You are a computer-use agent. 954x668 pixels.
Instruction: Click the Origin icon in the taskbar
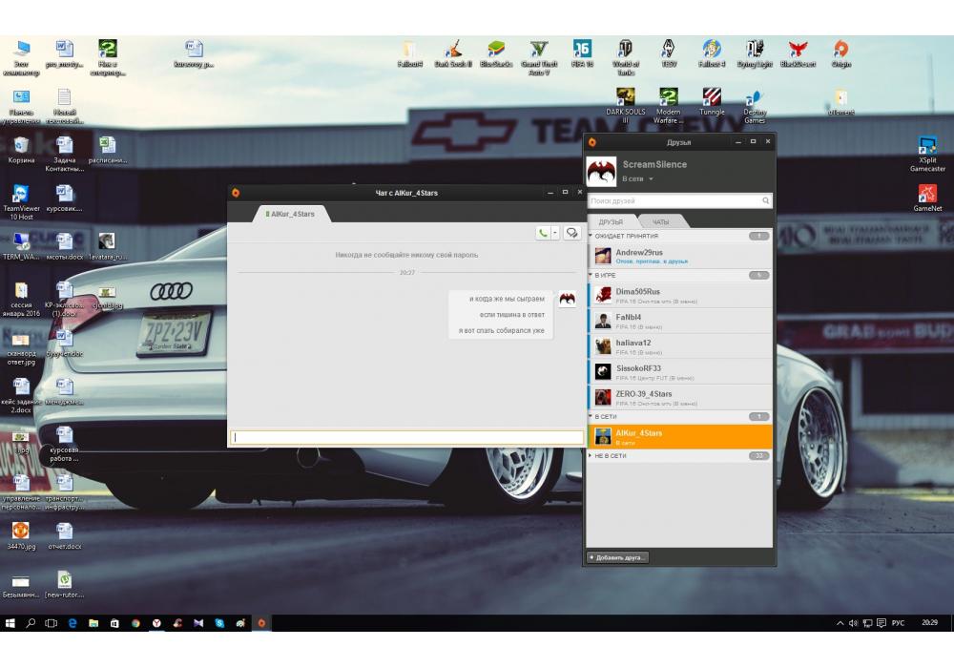pyautogui.click(x=261, y=623)
